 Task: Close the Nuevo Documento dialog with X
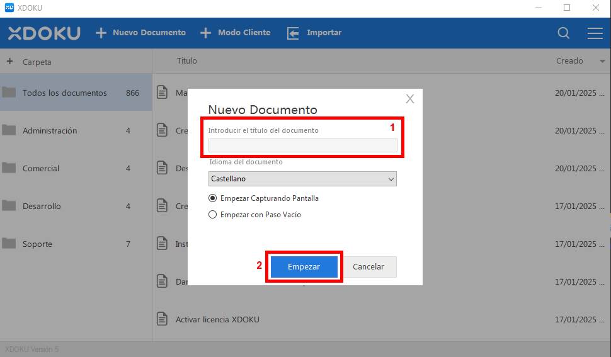click(410, 99)
